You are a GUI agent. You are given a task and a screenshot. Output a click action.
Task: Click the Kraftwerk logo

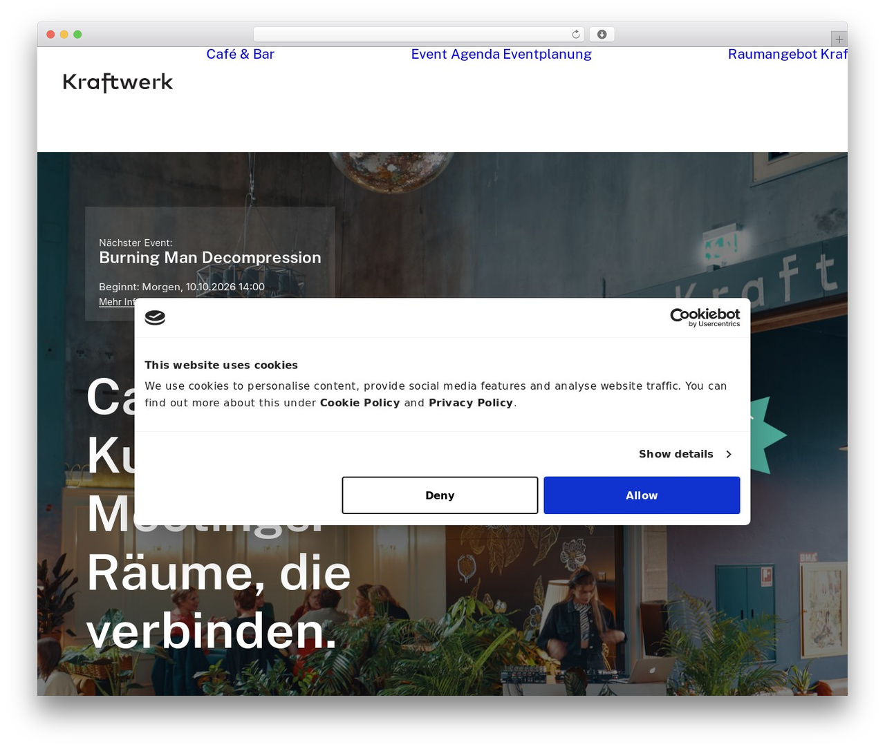(118, 82)
